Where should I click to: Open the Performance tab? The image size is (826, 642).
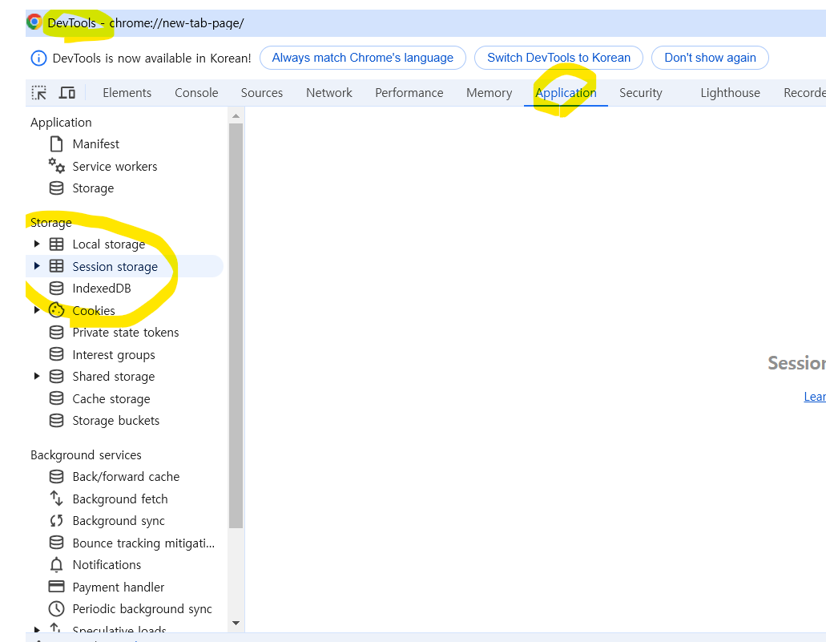[x=409, y=93]
